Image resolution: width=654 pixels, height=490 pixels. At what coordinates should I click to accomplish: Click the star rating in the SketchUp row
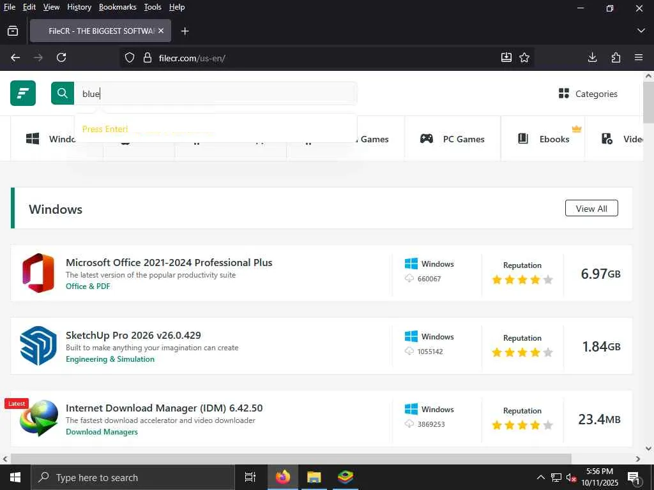522,352
